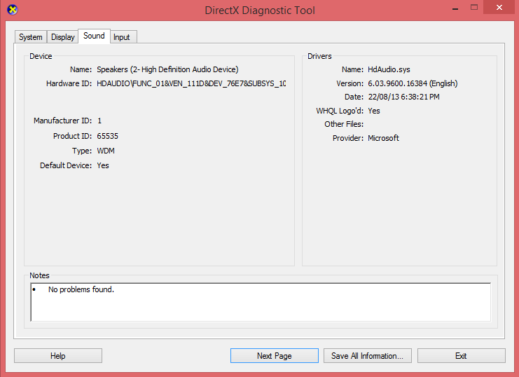519x377 pixels.
Task: Click the driver date value
Action: 403,97
